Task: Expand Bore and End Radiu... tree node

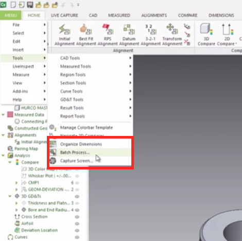Action: 16,210
